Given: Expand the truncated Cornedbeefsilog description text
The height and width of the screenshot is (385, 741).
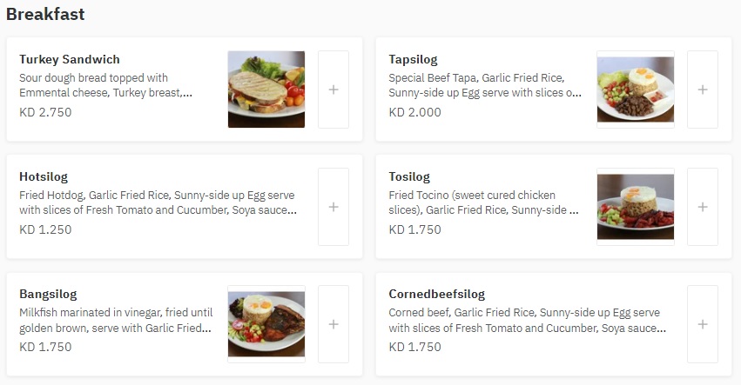Looking at the screenshot, I should [x=528, y=320].
